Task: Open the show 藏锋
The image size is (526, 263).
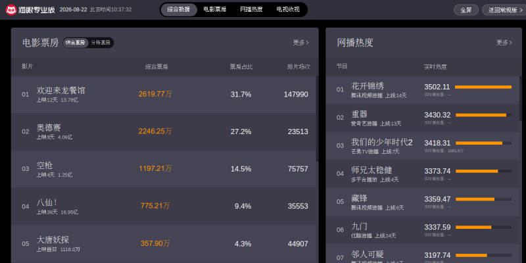Action: pos(359,199)
